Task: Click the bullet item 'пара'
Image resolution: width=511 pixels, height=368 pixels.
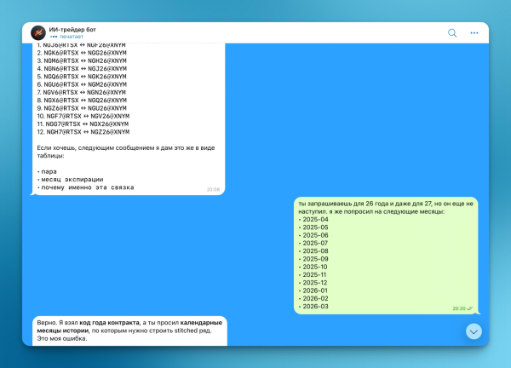Action: pos(47,171)
